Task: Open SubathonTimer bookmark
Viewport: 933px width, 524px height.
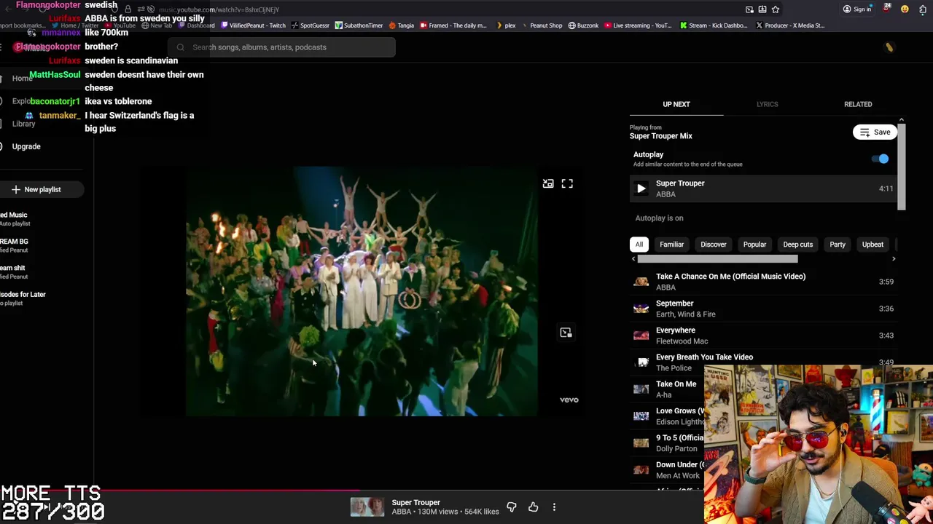Action: (x=359, y=25)
